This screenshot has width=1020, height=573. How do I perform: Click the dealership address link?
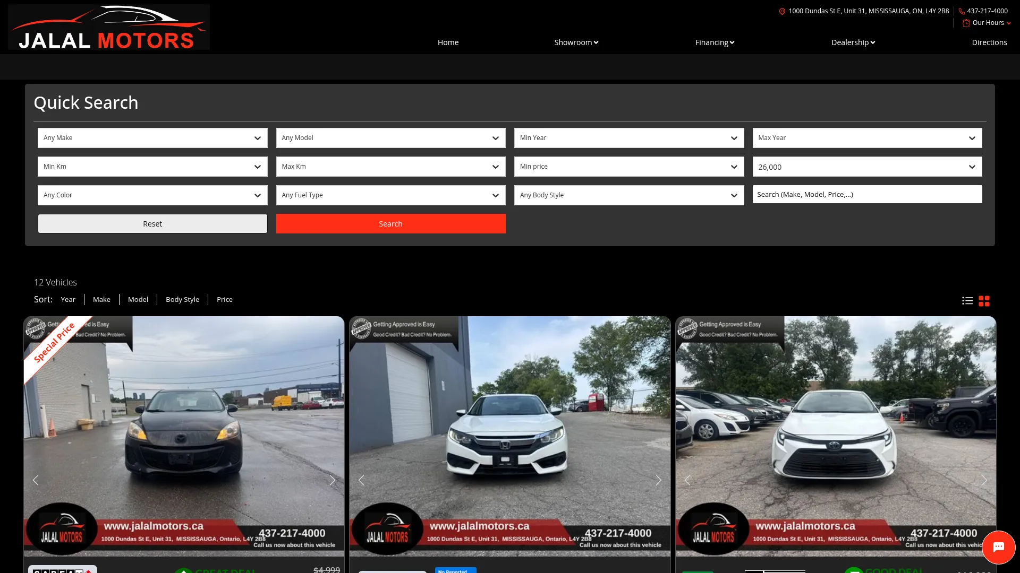(x=869, y=11)
